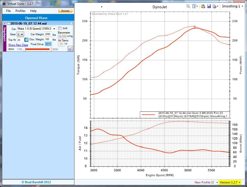Open the Version 1.2.7 dropdown
This screenshot has width=247, height=187.
click(229, 182)
